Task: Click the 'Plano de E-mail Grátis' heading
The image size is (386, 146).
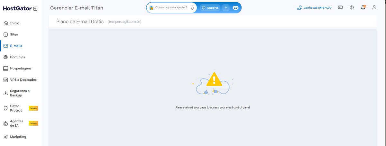Action: [80, 22]
